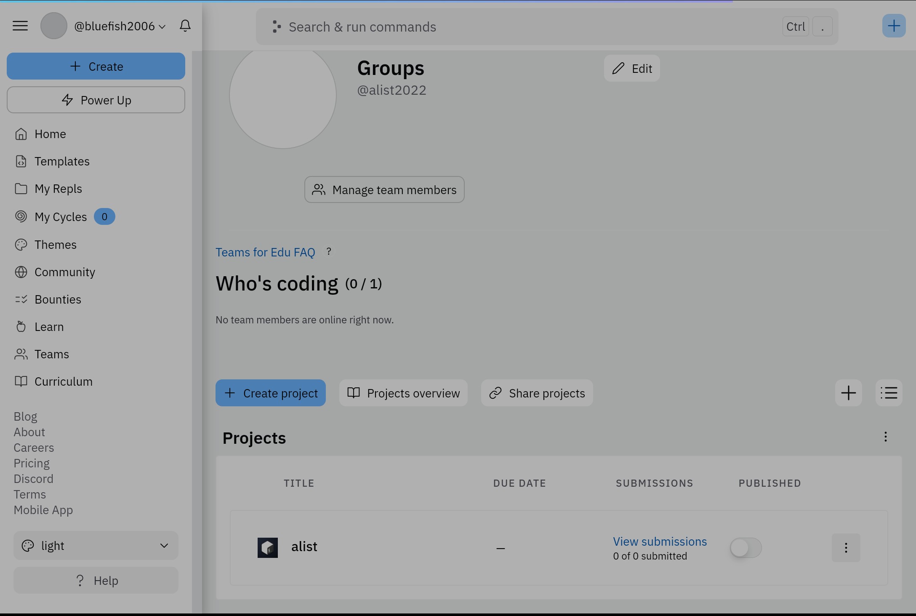The width and height of the screenshot is (916, 616).
Task: Click the question mark next to FAQ
Action: (329, 252)
